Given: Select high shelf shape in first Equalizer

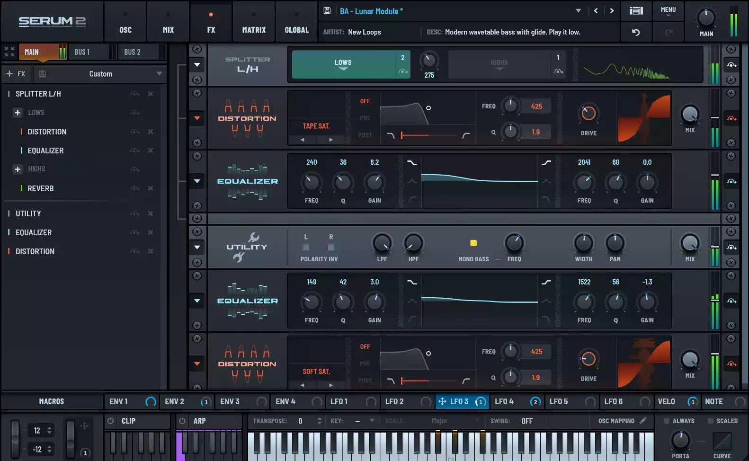Looking at the screenshot, I should coord(546,162).
